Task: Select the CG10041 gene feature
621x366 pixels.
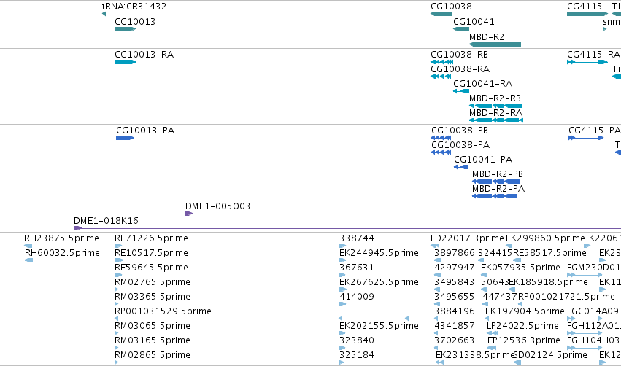Action: [461, 29]
